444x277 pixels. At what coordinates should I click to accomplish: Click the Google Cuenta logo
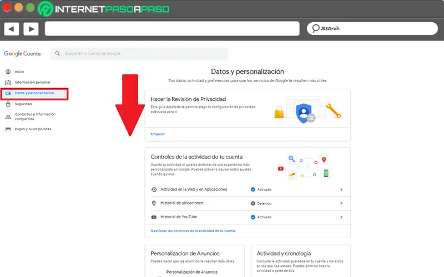pyautogui.click(x=22, y=54)
